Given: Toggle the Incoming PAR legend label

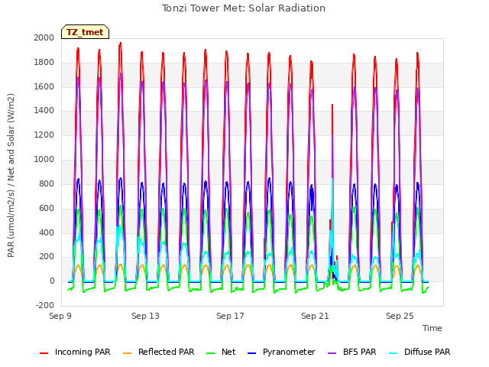Looking at the screenshot, I should point(83,352).
